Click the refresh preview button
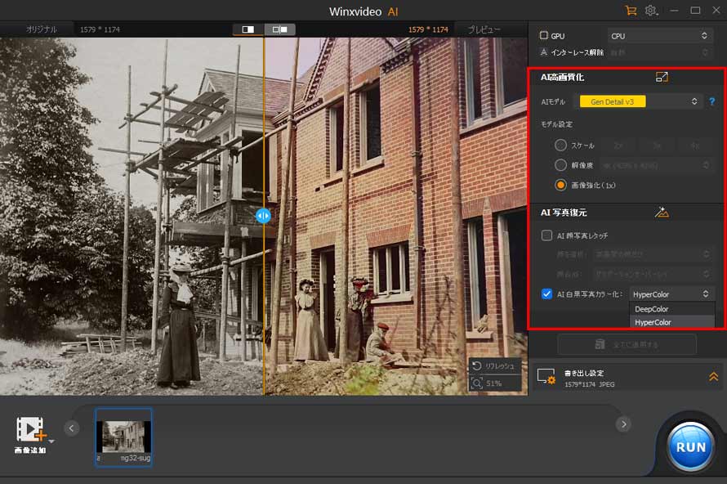Image resolution: width=727 pixels, height=484 pixels. 495,366
